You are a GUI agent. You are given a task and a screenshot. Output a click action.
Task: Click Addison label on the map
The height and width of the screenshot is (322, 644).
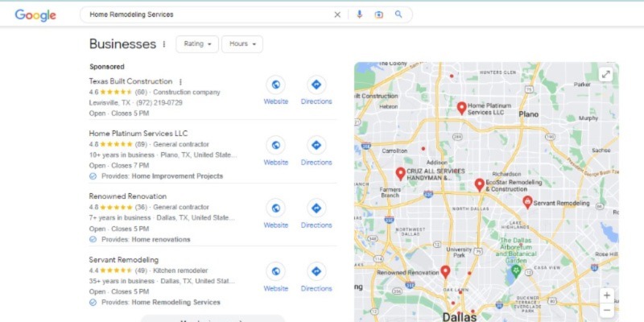point(436,163)
